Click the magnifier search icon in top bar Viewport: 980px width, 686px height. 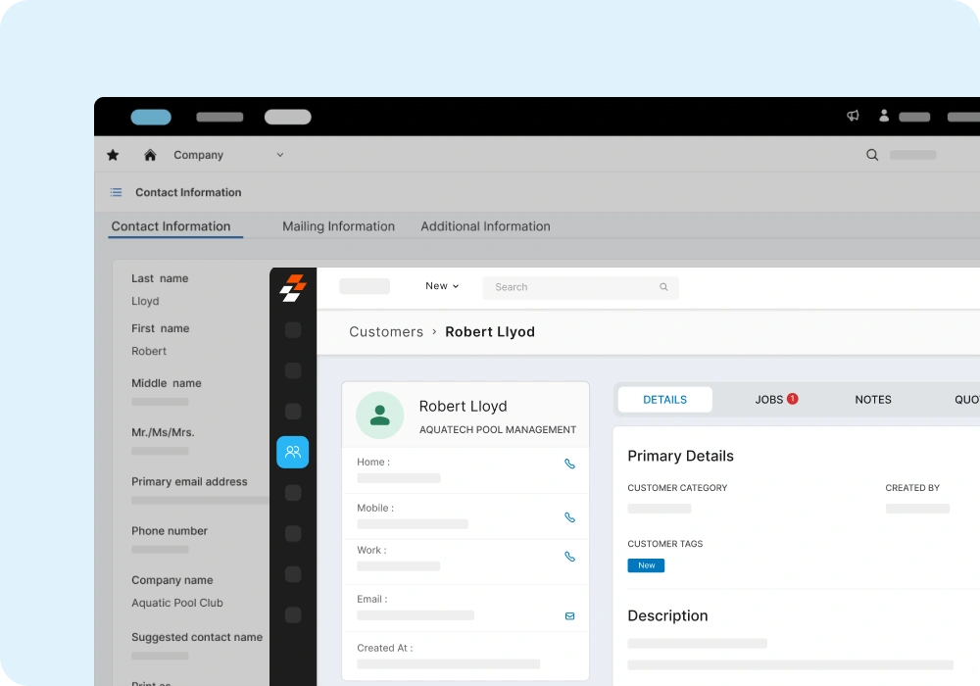tap(872, 155)
